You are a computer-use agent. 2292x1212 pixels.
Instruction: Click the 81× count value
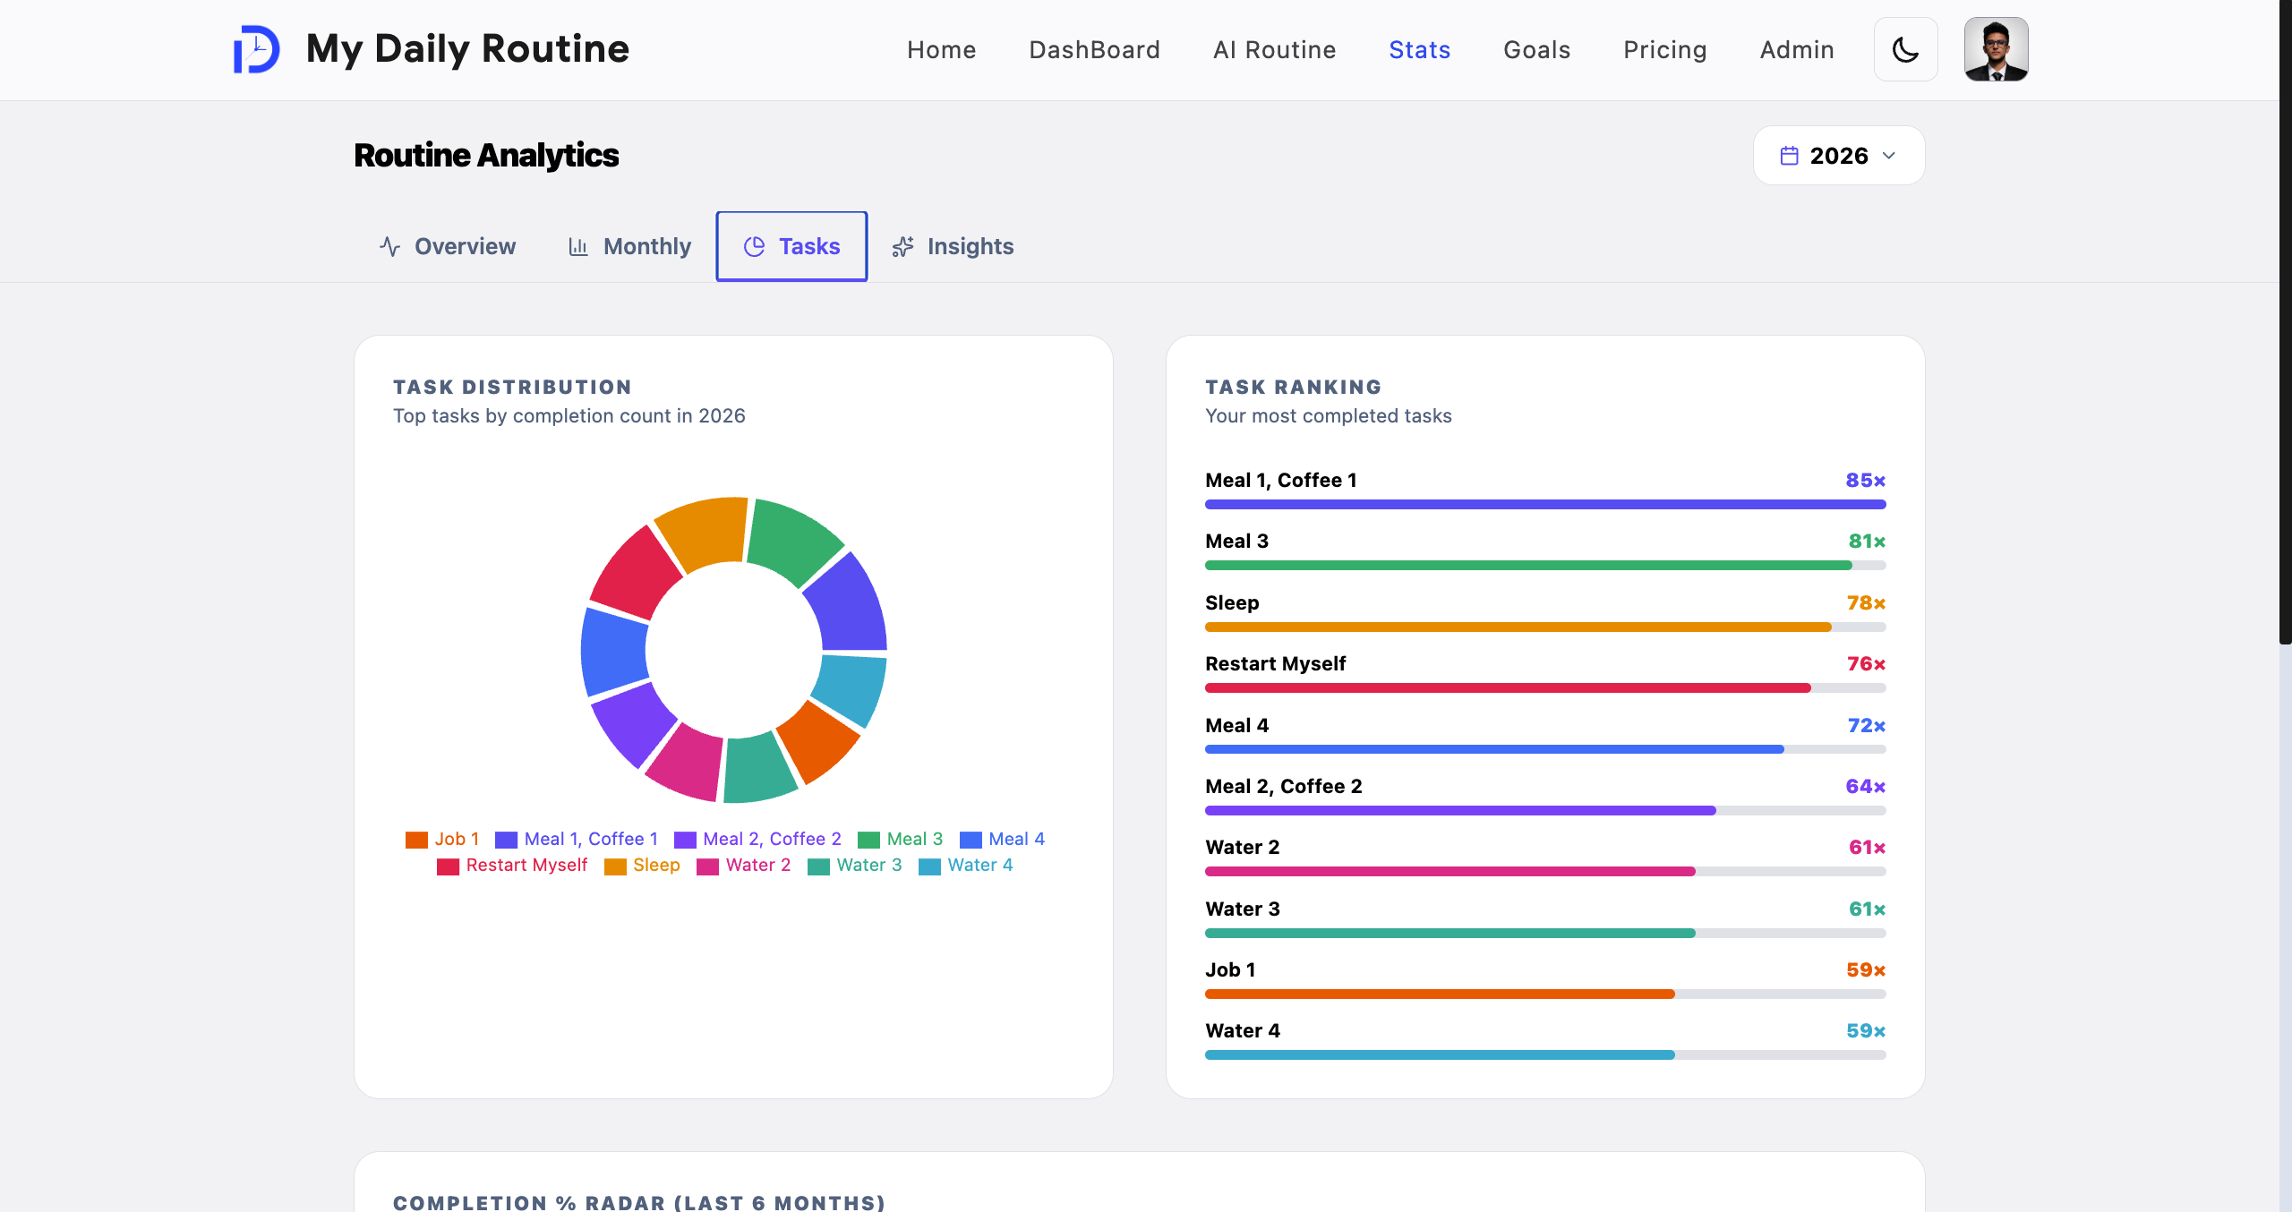[x=1868, y=542]
